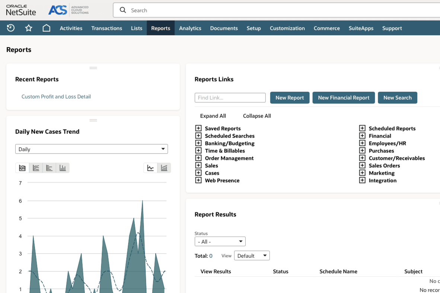Viewport: 440px width, 293px height.
Task: Expand the Purchases category
Action: pyautogui.click(x=362, y=151)
